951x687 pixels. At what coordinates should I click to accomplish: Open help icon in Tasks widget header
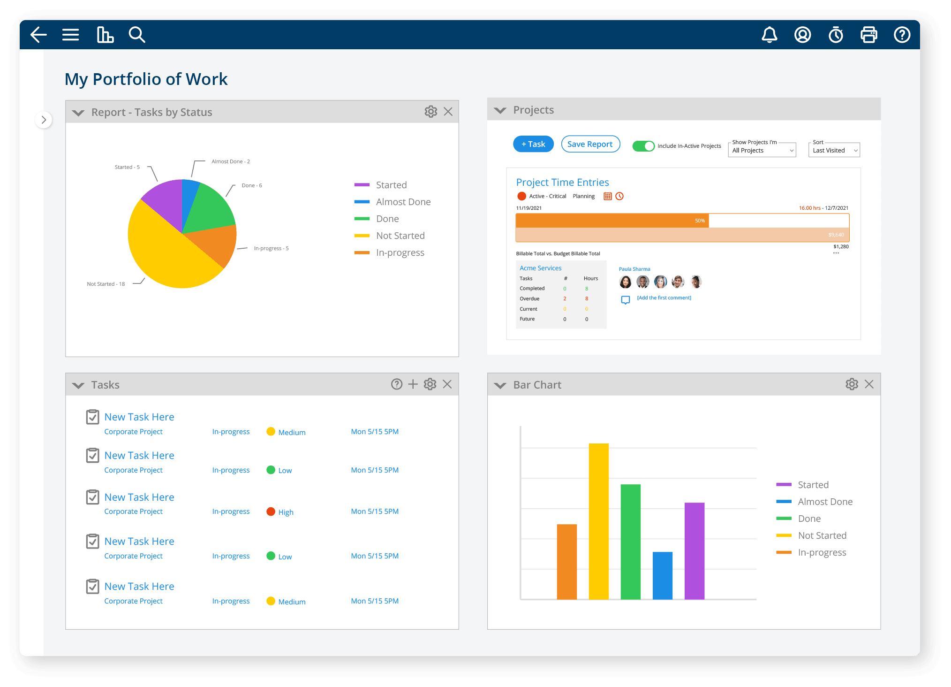click(397, 384)
